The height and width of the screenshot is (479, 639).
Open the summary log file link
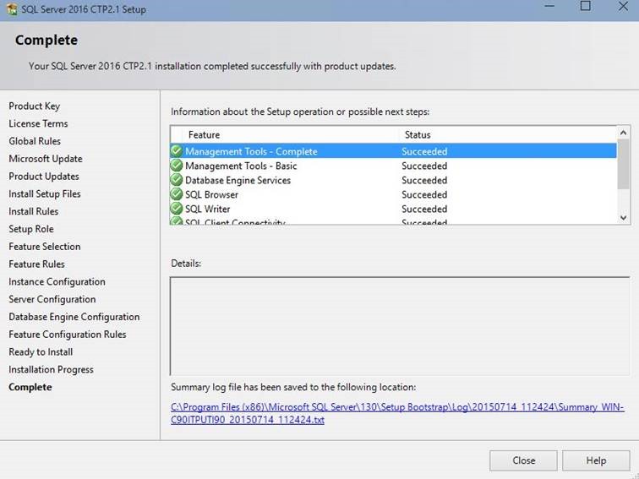397,413
